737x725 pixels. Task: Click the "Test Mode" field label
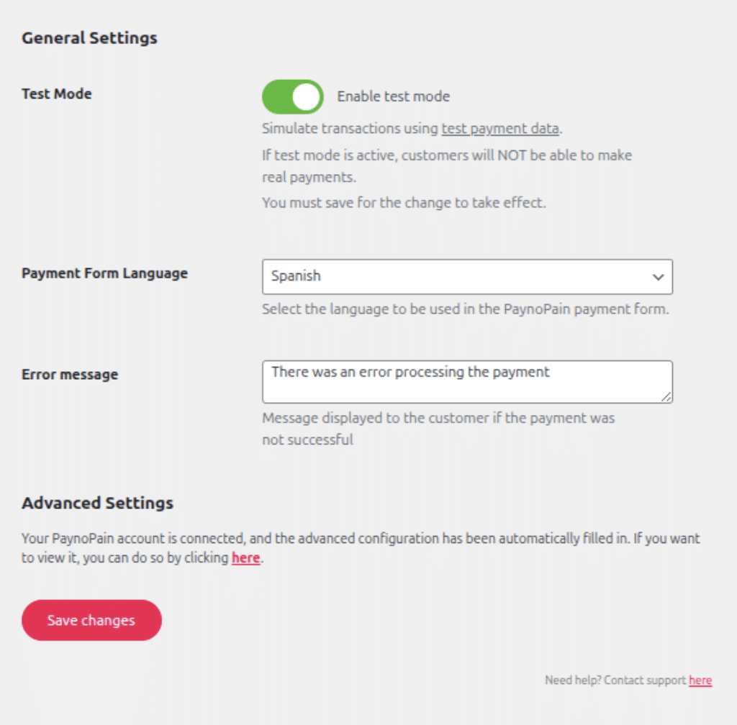57,94
